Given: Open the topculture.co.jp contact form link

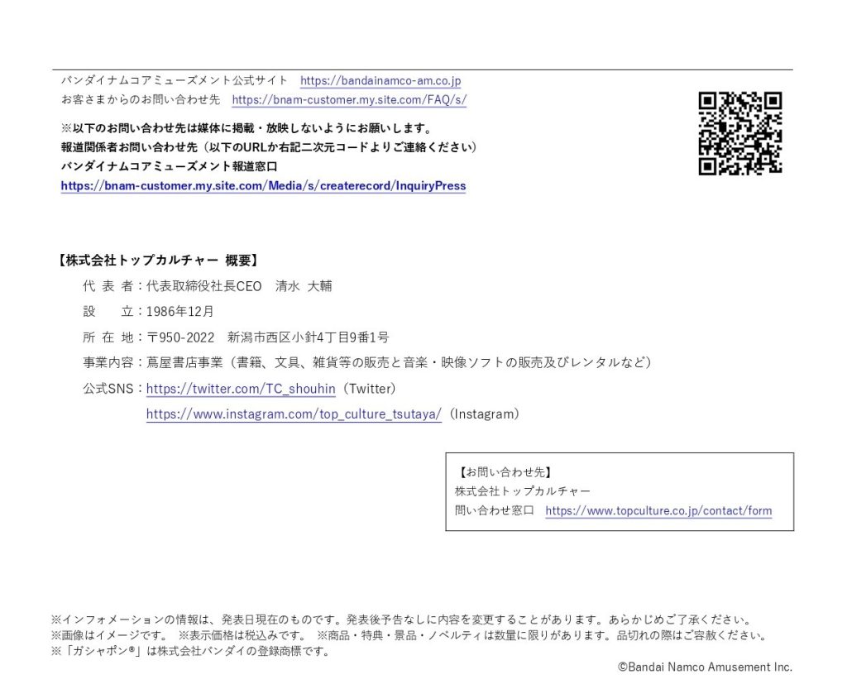Looking at the screenshot, I should click(x=658, y=510).
